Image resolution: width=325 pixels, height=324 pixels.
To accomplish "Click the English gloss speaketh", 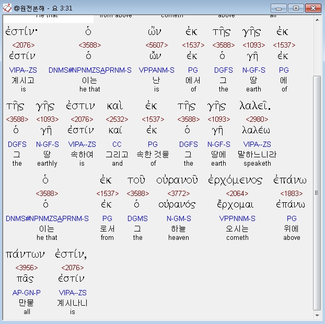I will (257, 164).
